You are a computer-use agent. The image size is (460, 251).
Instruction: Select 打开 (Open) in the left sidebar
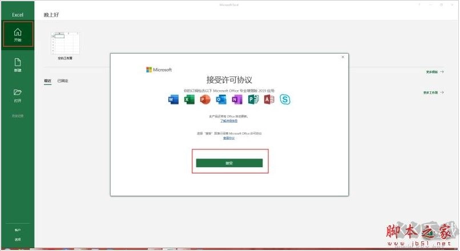point(17,95)
